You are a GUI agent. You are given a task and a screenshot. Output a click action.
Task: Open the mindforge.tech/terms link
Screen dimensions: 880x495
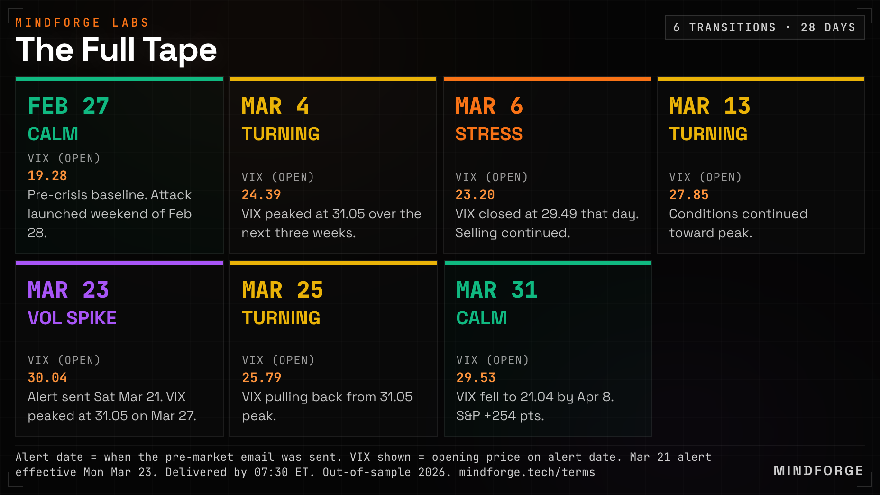[527, 472]
